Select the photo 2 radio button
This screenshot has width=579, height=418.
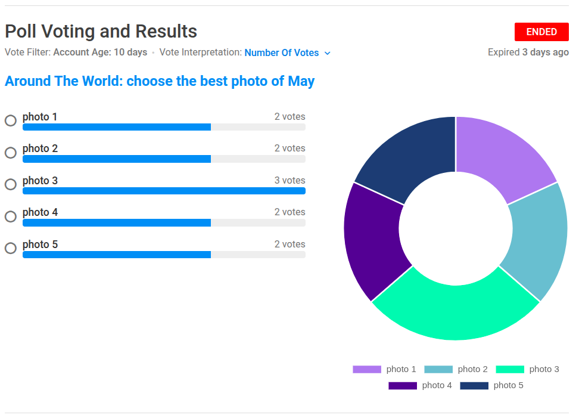click(x=11, y=152)
